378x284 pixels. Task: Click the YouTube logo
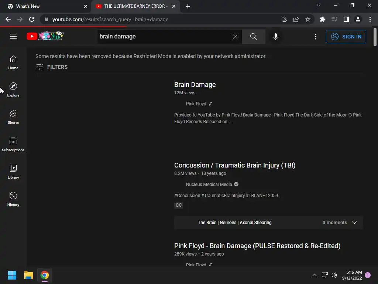[45, 36]
